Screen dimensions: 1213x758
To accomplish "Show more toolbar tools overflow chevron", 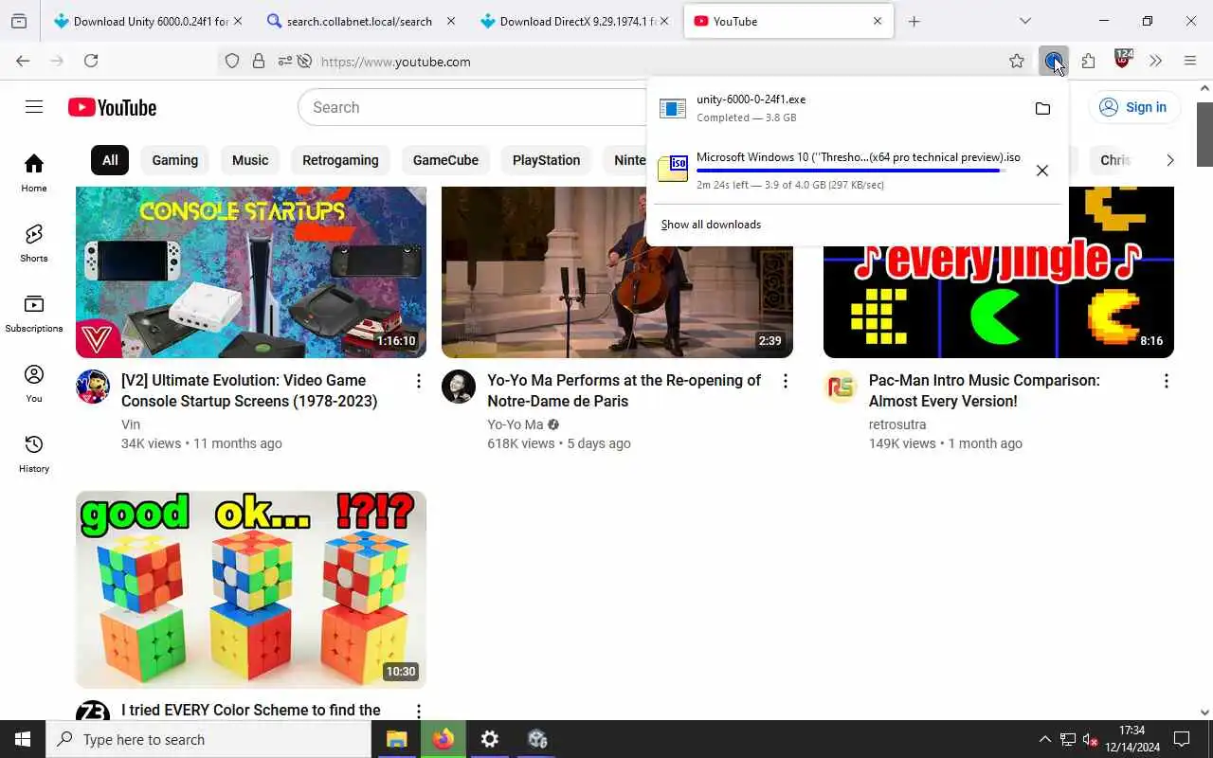I will click(1155, 61).
